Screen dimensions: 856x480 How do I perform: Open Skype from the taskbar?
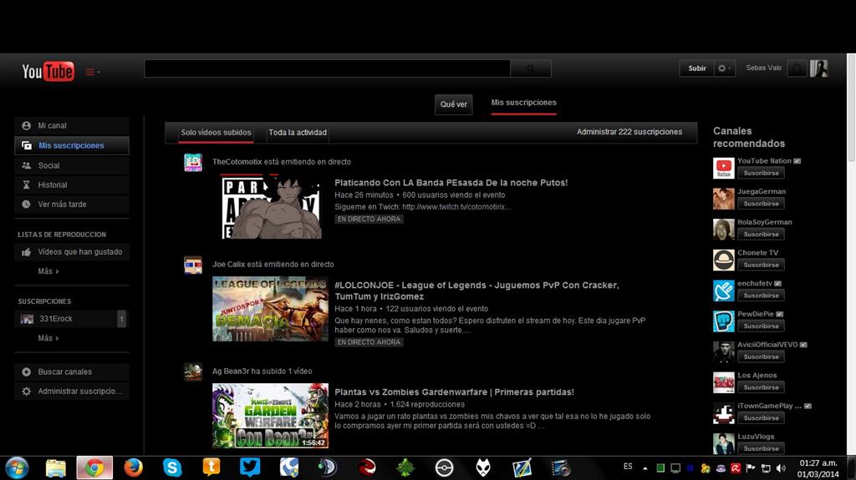pos(172,468)
